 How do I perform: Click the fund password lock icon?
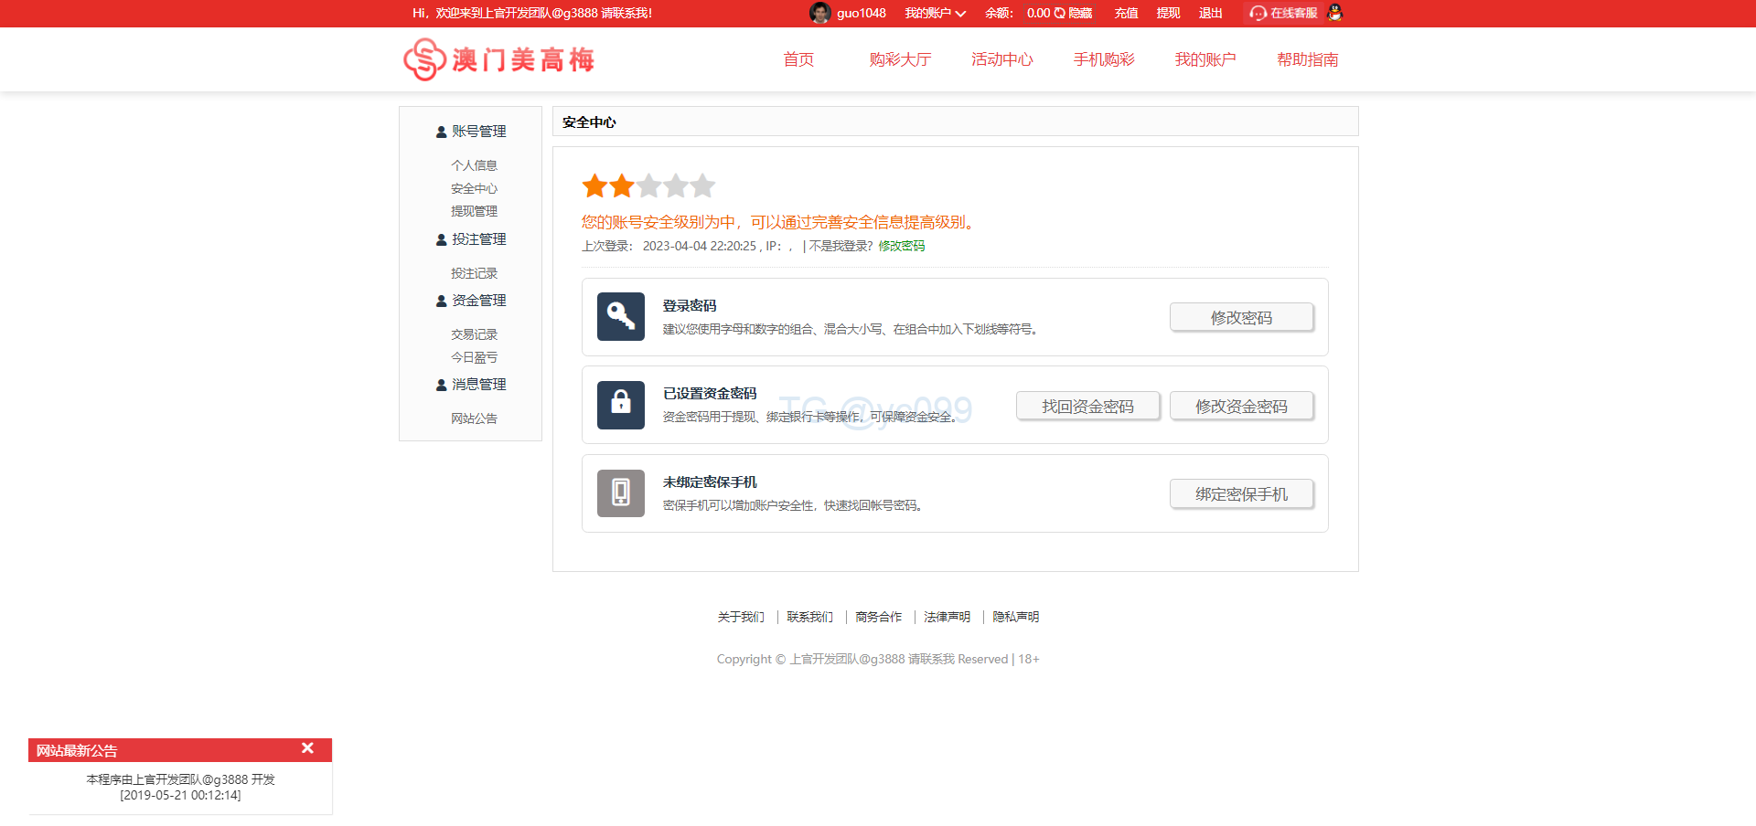(620, 405)
